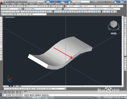Select the Cone solid tool
The width and height of the screenshot is (127, 99).
pos(9,11)
